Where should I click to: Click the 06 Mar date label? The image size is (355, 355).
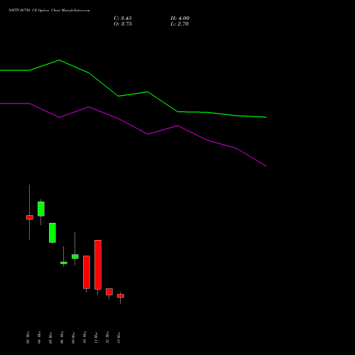pos(62,337)
